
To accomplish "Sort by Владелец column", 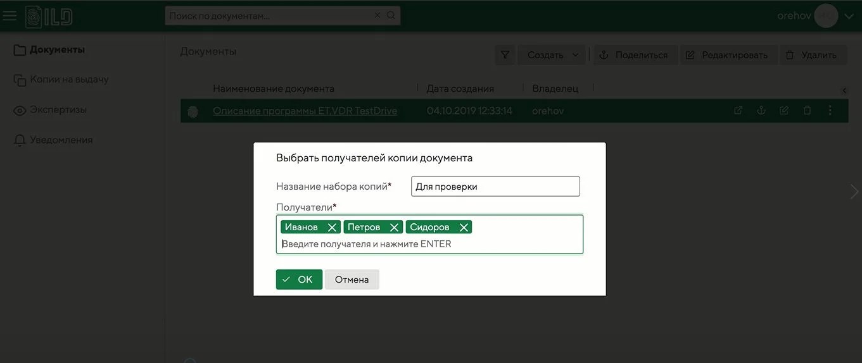I will pos(555,89).
